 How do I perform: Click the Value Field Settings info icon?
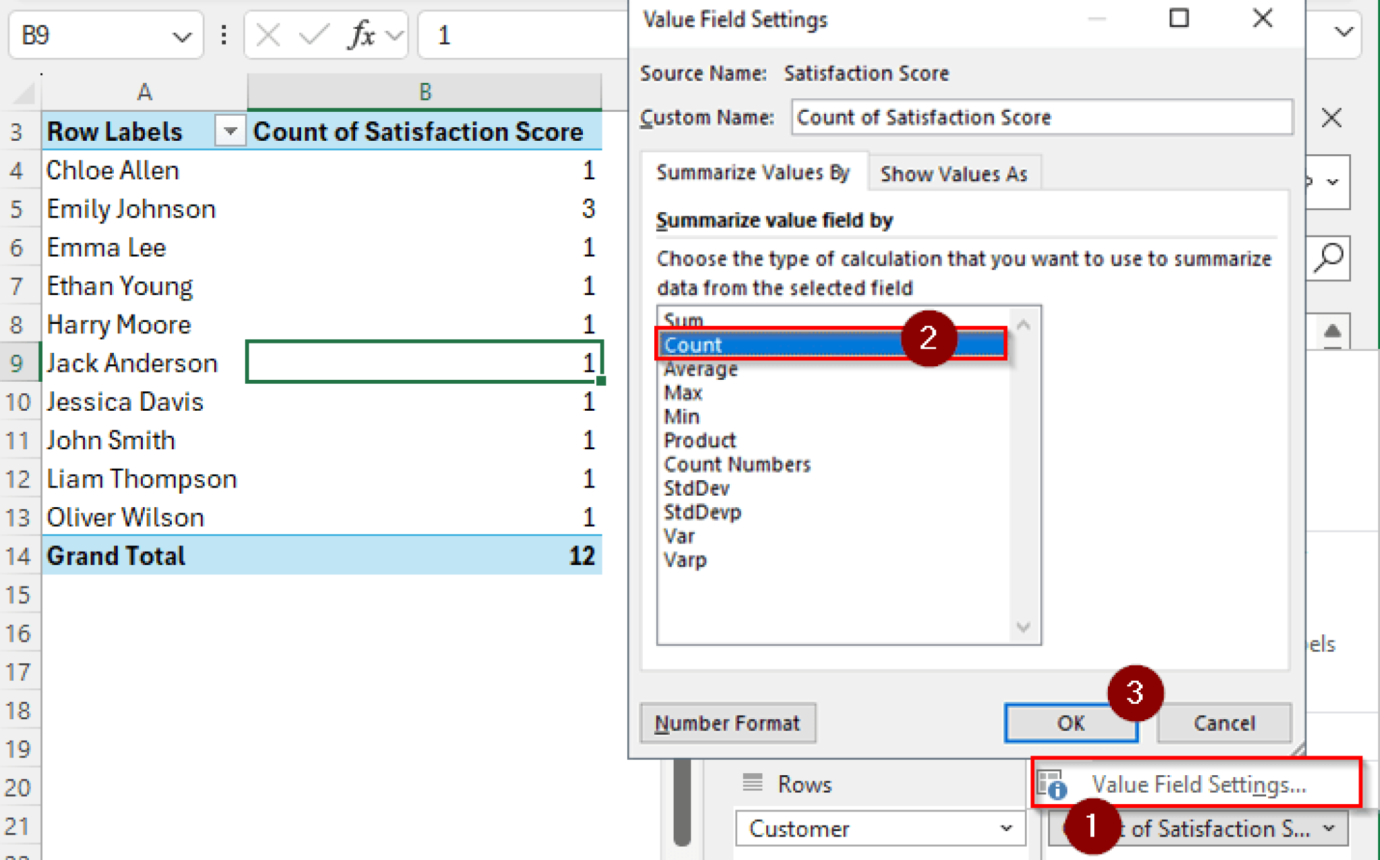pyautogui.click(x=1051, y=784)
